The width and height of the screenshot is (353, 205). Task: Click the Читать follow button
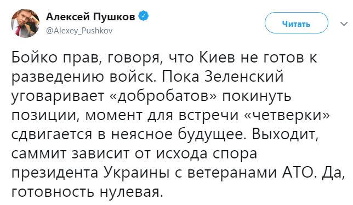(296, 23)
